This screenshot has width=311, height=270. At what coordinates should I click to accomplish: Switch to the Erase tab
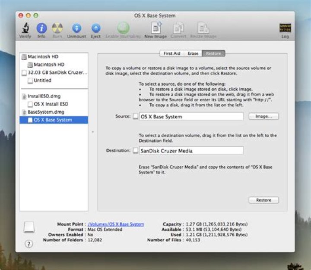[193, 53]
